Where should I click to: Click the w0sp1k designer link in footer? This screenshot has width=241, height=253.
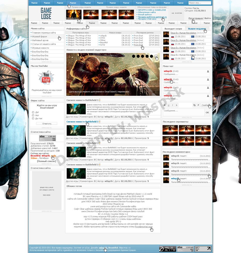103,248
